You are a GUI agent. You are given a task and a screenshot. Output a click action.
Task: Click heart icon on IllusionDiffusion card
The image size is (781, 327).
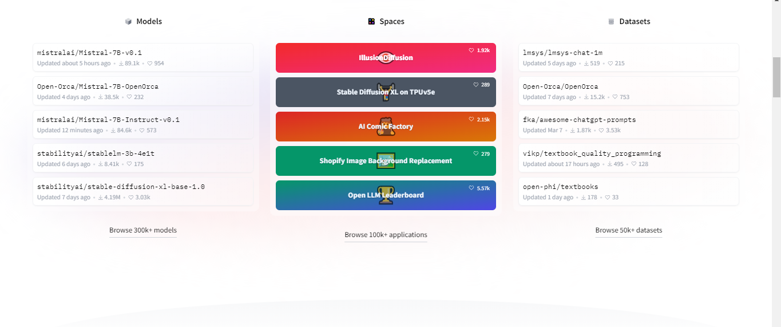pos(471,50)
